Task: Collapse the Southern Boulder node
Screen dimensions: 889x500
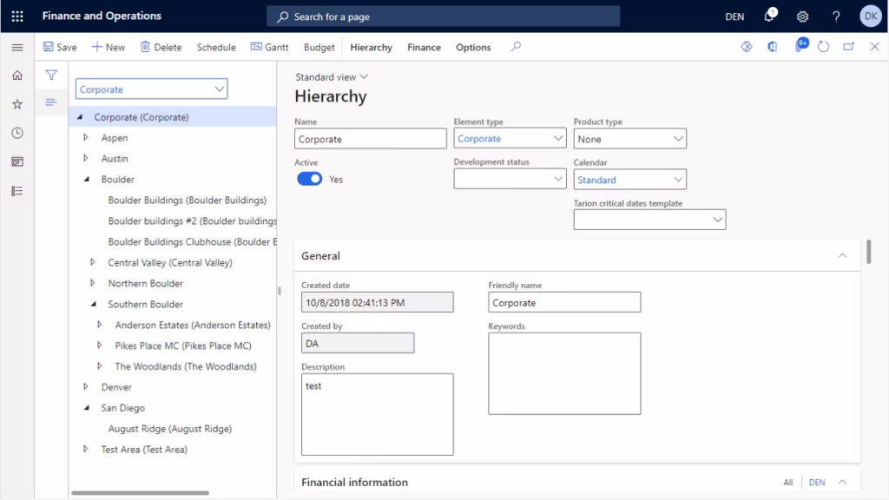Action: coord(94,305)
